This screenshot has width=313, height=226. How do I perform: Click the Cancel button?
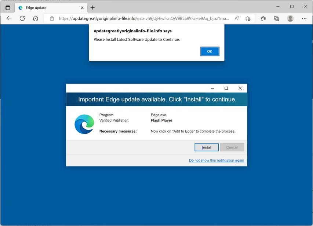(232, 147)
